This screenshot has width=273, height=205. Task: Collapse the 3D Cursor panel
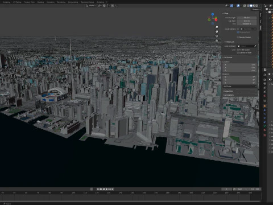point(227,58)
